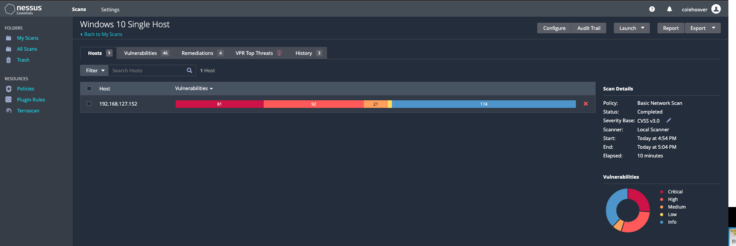Open the Filter dropdown
Screen dimensions: 736x246
[94, 70]
